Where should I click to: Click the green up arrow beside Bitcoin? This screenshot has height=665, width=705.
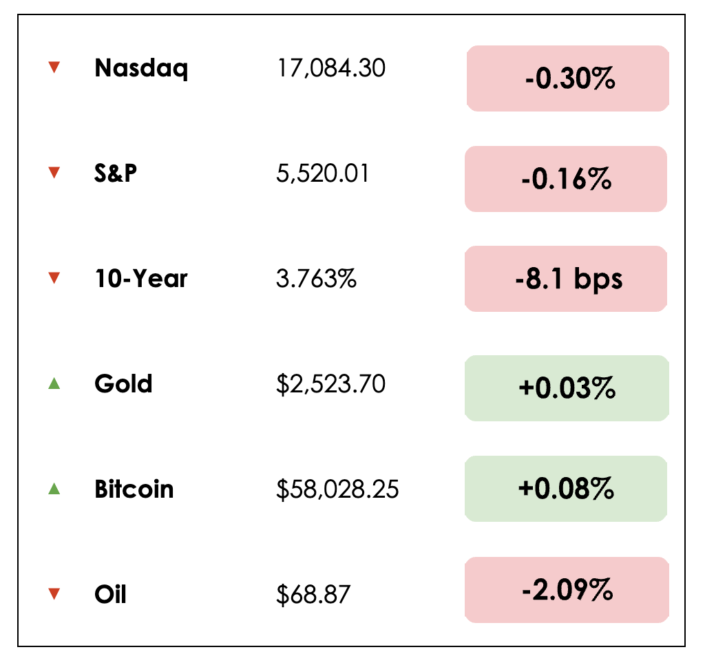click(x=54, y=489)
